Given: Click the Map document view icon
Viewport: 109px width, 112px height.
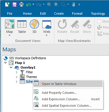Looking at the screenshot, I should (10, 24).
